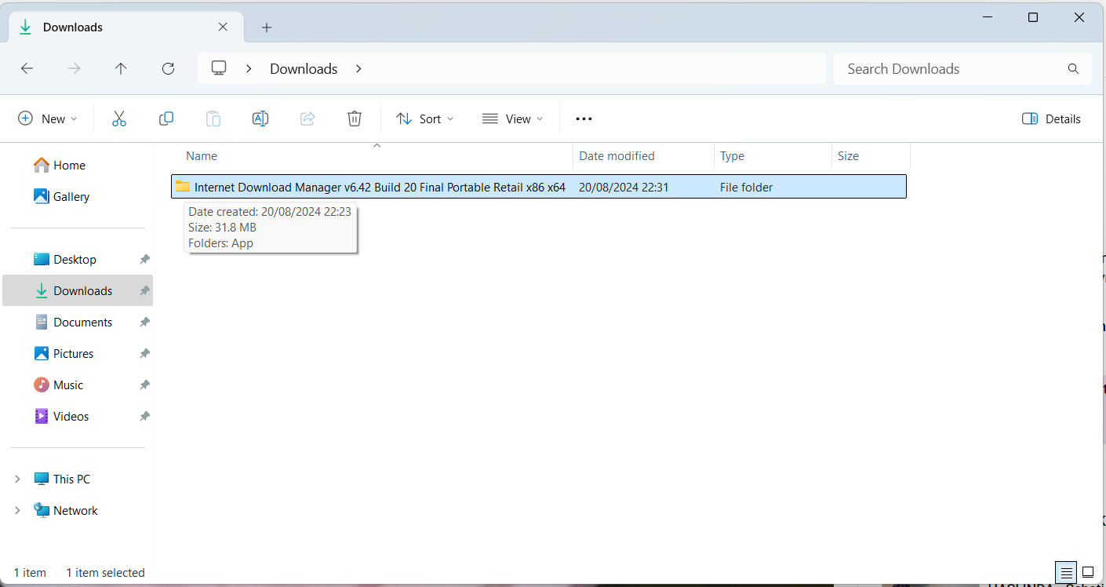Select This PC in navigation pane
Viewport: 1106px width, 587px height.
(62, 479)
